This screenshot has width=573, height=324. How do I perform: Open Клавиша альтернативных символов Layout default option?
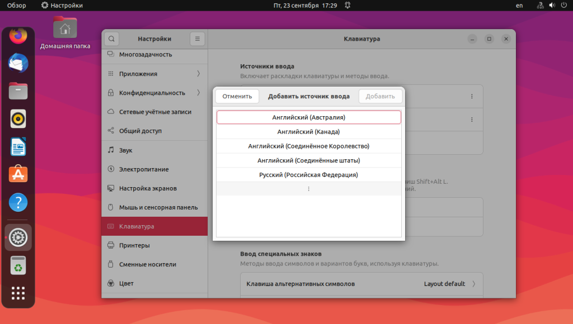[x=361, y=284]
